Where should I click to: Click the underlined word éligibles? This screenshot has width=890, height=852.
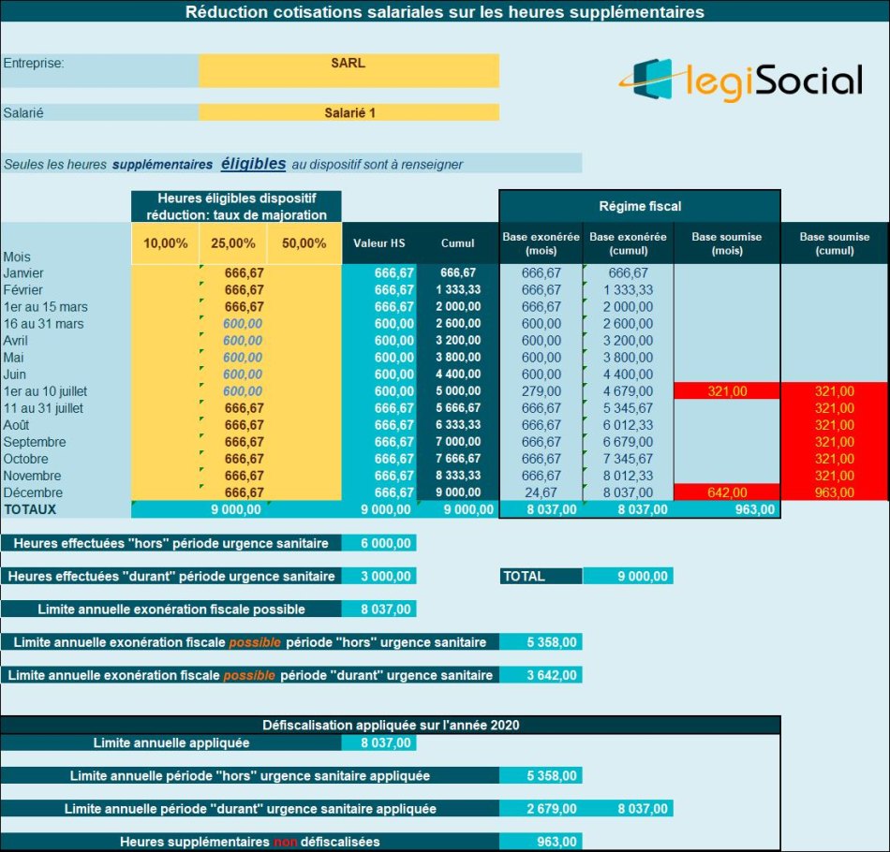click(253, 164)
